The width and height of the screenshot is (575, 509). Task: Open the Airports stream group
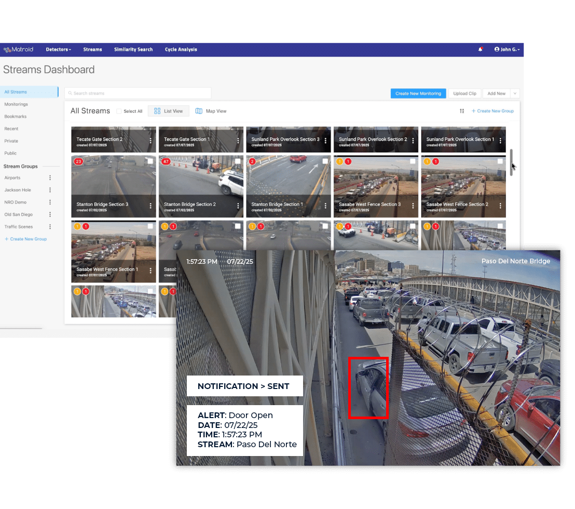click(x=12, y=178)
